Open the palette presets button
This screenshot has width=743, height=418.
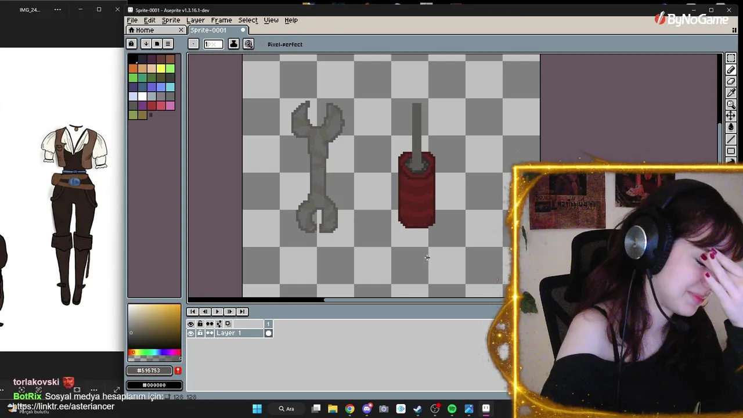point(157,44)
